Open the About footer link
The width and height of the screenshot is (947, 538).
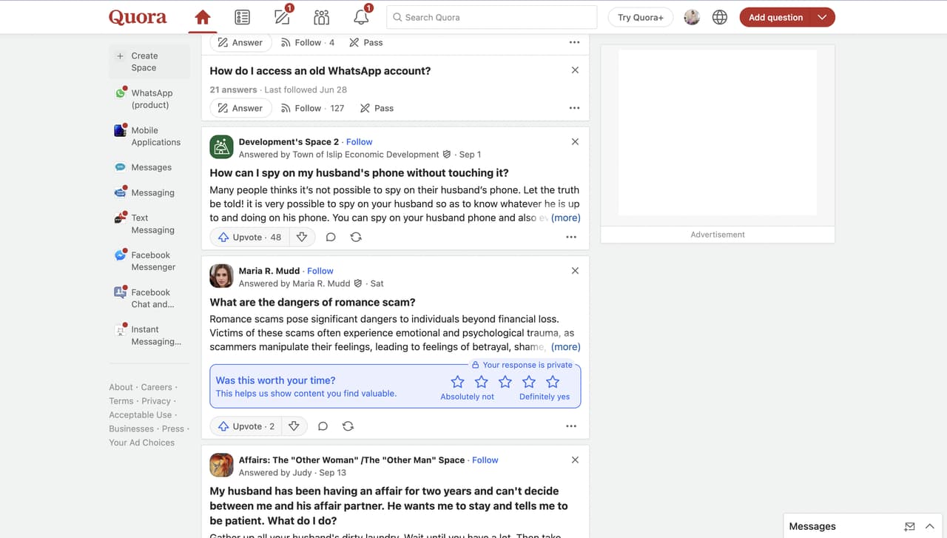[x=121, y=387]
